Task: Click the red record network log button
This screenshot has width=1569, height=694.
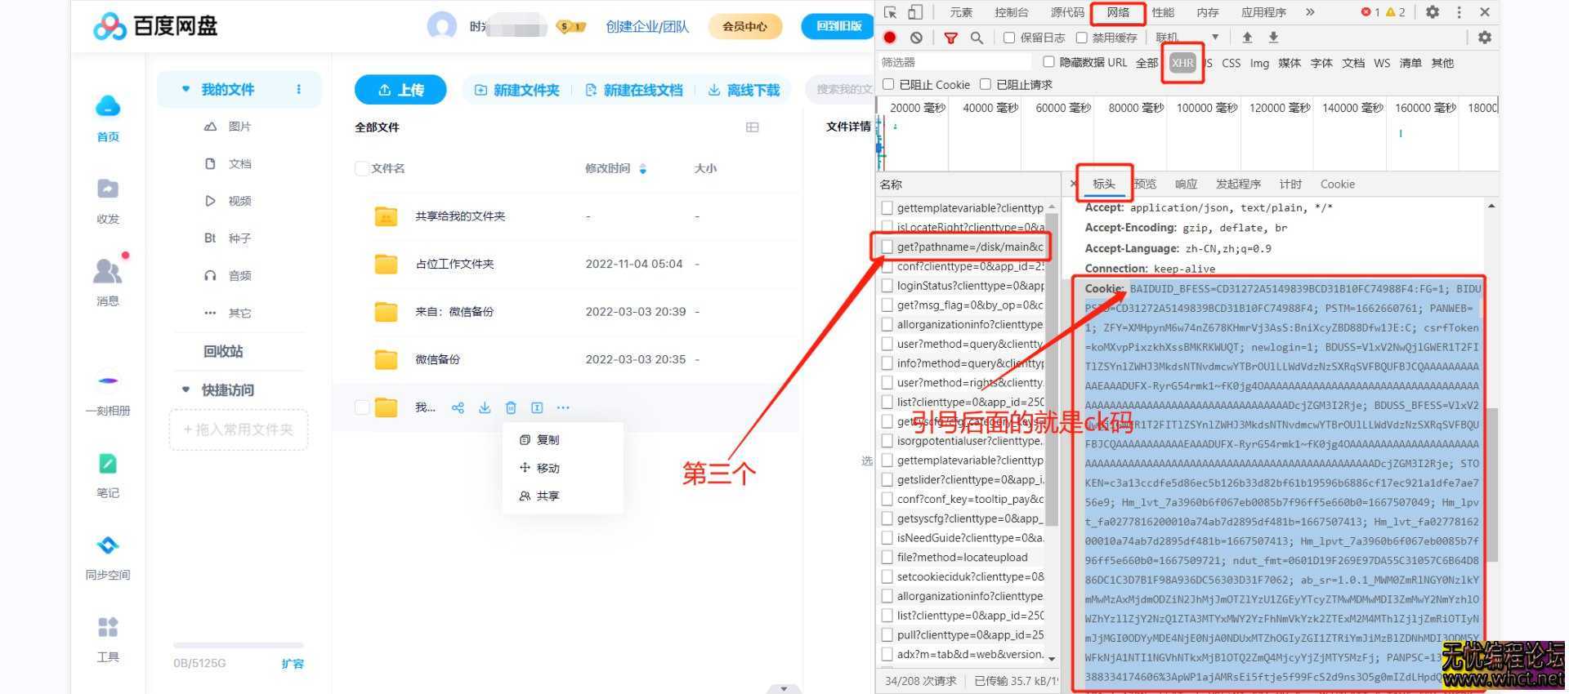Action: (x=890, y=38)
